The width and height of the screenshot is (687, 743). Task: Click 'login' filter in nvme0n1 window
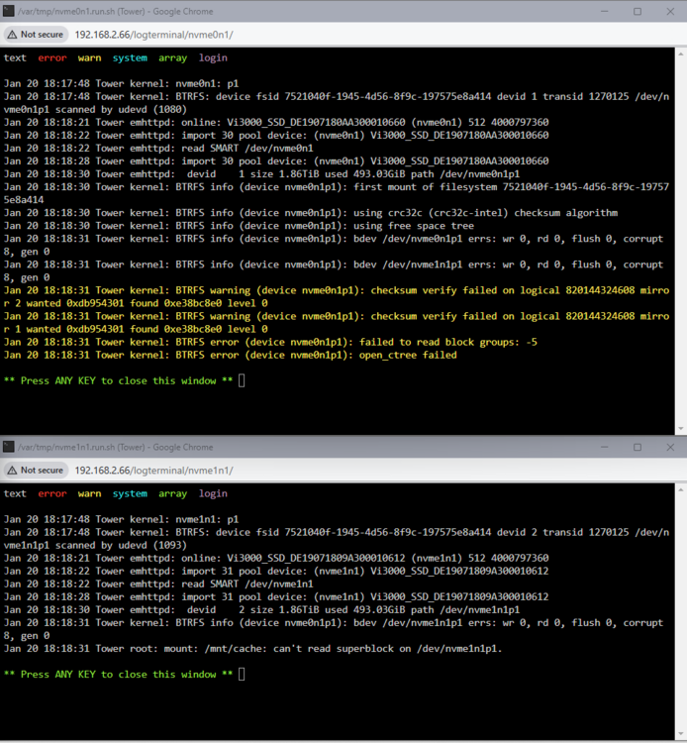[x=213, y=57]
